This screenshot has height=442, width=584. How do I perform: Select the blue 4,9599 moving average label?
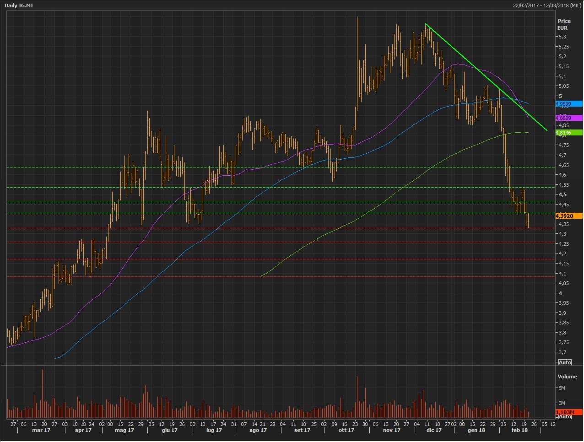[x=568, y=104]
